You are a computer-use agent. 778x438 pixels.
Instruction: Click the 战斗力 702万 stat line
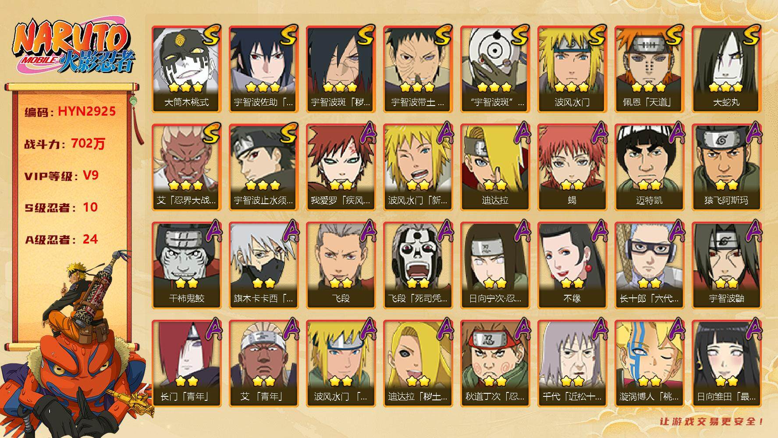coord(65,144)
